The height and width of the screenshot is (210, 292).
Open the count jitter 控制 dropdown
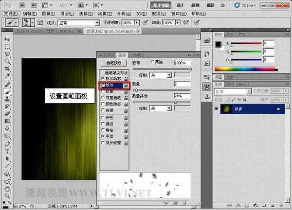pyautogui.click(x=160, y=108)
